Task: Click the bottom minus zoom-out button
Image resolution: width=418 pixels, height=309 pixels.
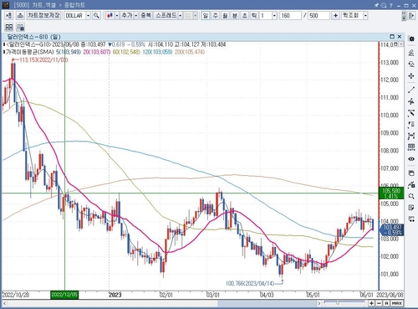Action: coord(379,303)
